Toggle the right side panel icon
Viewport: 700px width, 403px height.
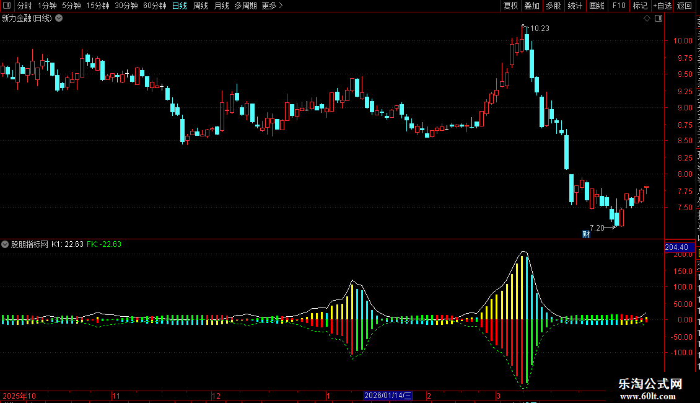pyautogui.click(x=658, y=19)
